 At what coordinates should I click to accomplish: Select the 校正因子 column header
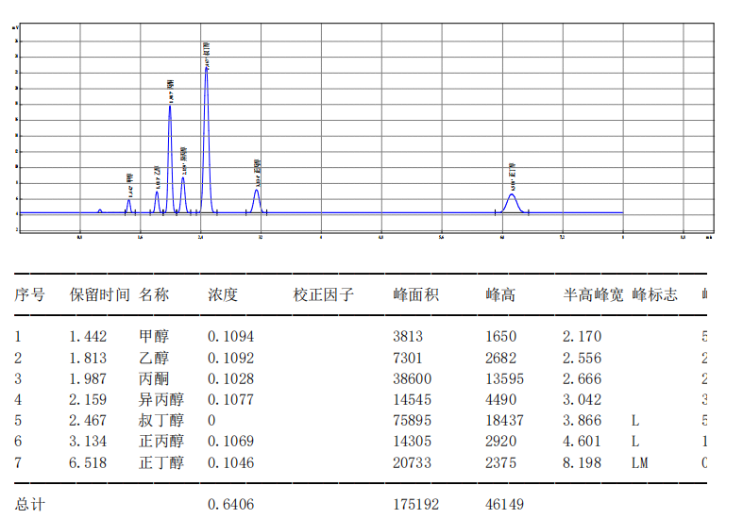click(x=323, y=294)
